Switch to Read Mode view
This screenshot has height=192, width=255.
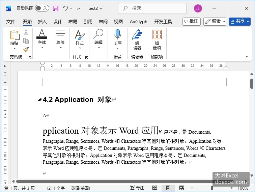coord(155,188)
